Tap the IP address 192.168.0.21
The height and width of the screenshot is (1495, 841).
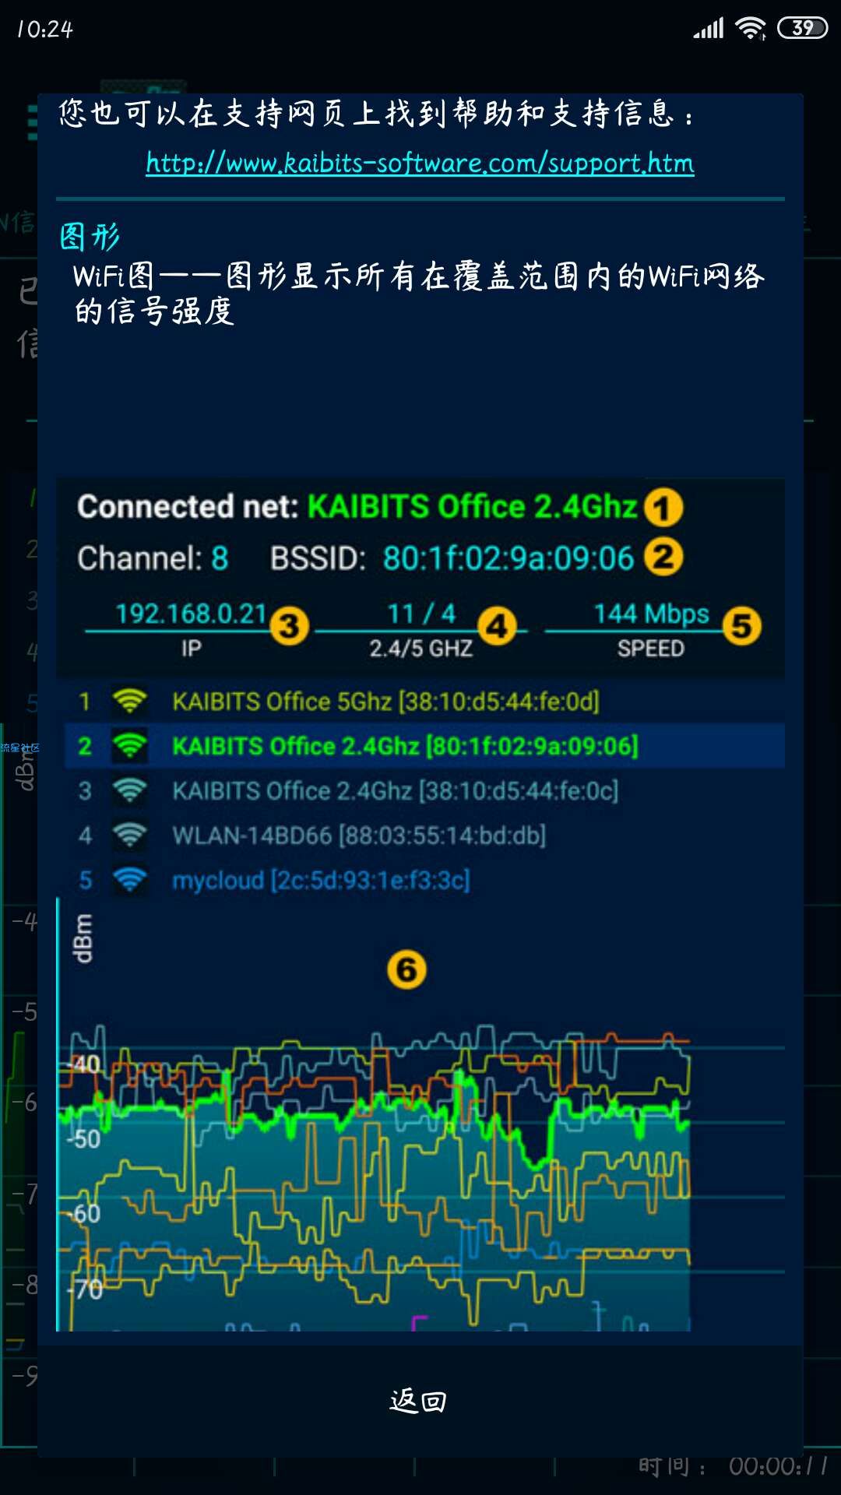pos(191,614)
